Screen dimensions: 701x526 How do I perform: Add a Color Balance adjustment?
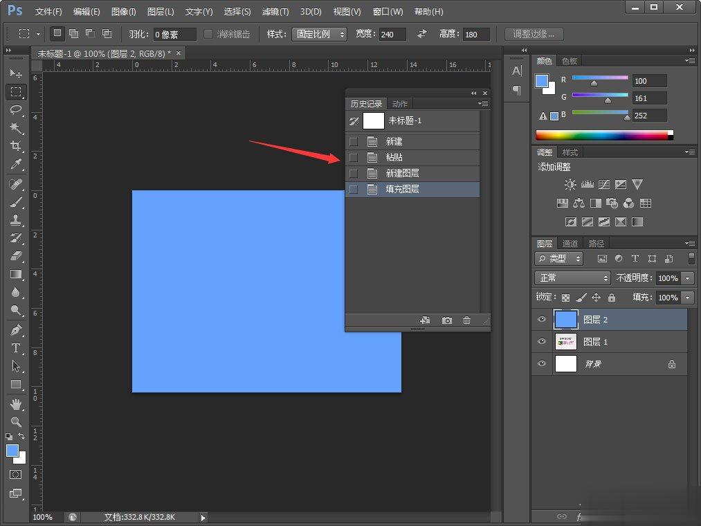579,203
